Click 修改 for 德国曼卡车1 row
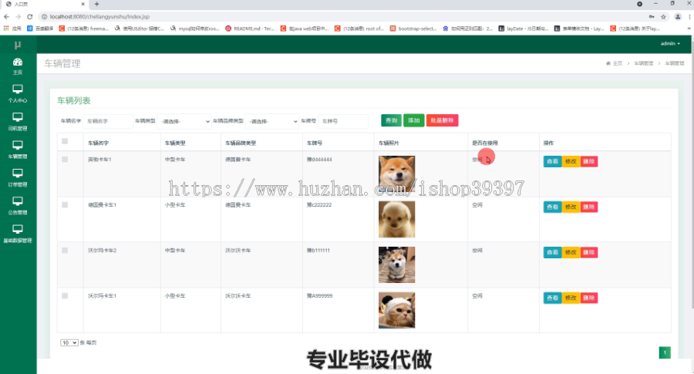694x374 pixels. pos(571,207)
